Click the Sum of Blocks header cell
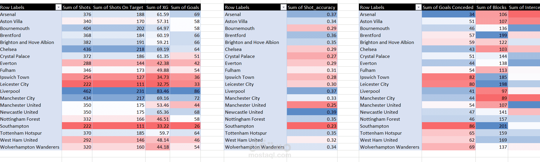 click(x=491, y=7)
